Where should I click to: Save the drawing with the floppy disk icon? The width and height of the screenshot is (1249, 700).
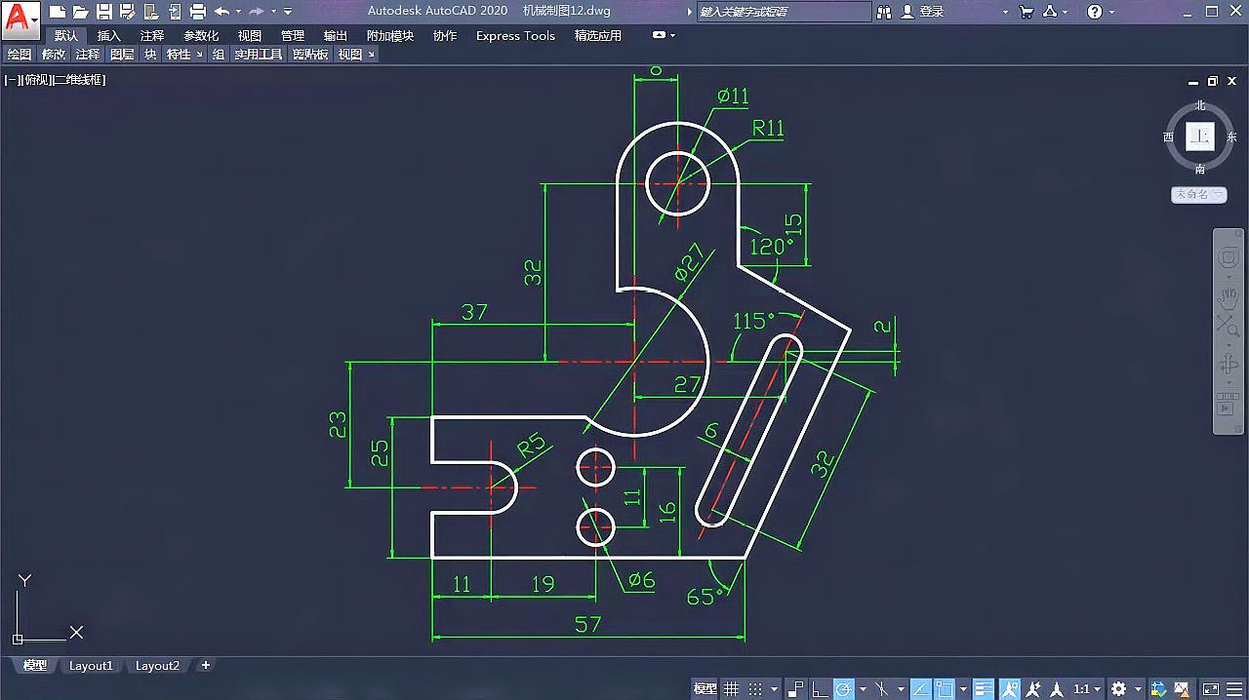(x=104, y=12)
